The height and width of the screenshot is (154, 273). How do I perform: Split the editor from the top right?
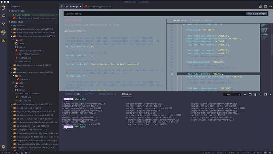tap(266, 7)
